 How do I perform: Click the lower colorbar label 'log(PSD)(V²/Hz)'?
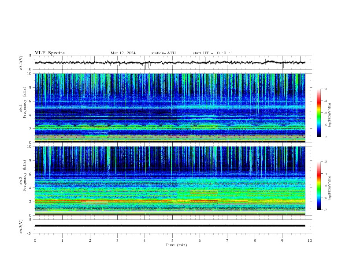pyautogui.click(x=330, y=188)
